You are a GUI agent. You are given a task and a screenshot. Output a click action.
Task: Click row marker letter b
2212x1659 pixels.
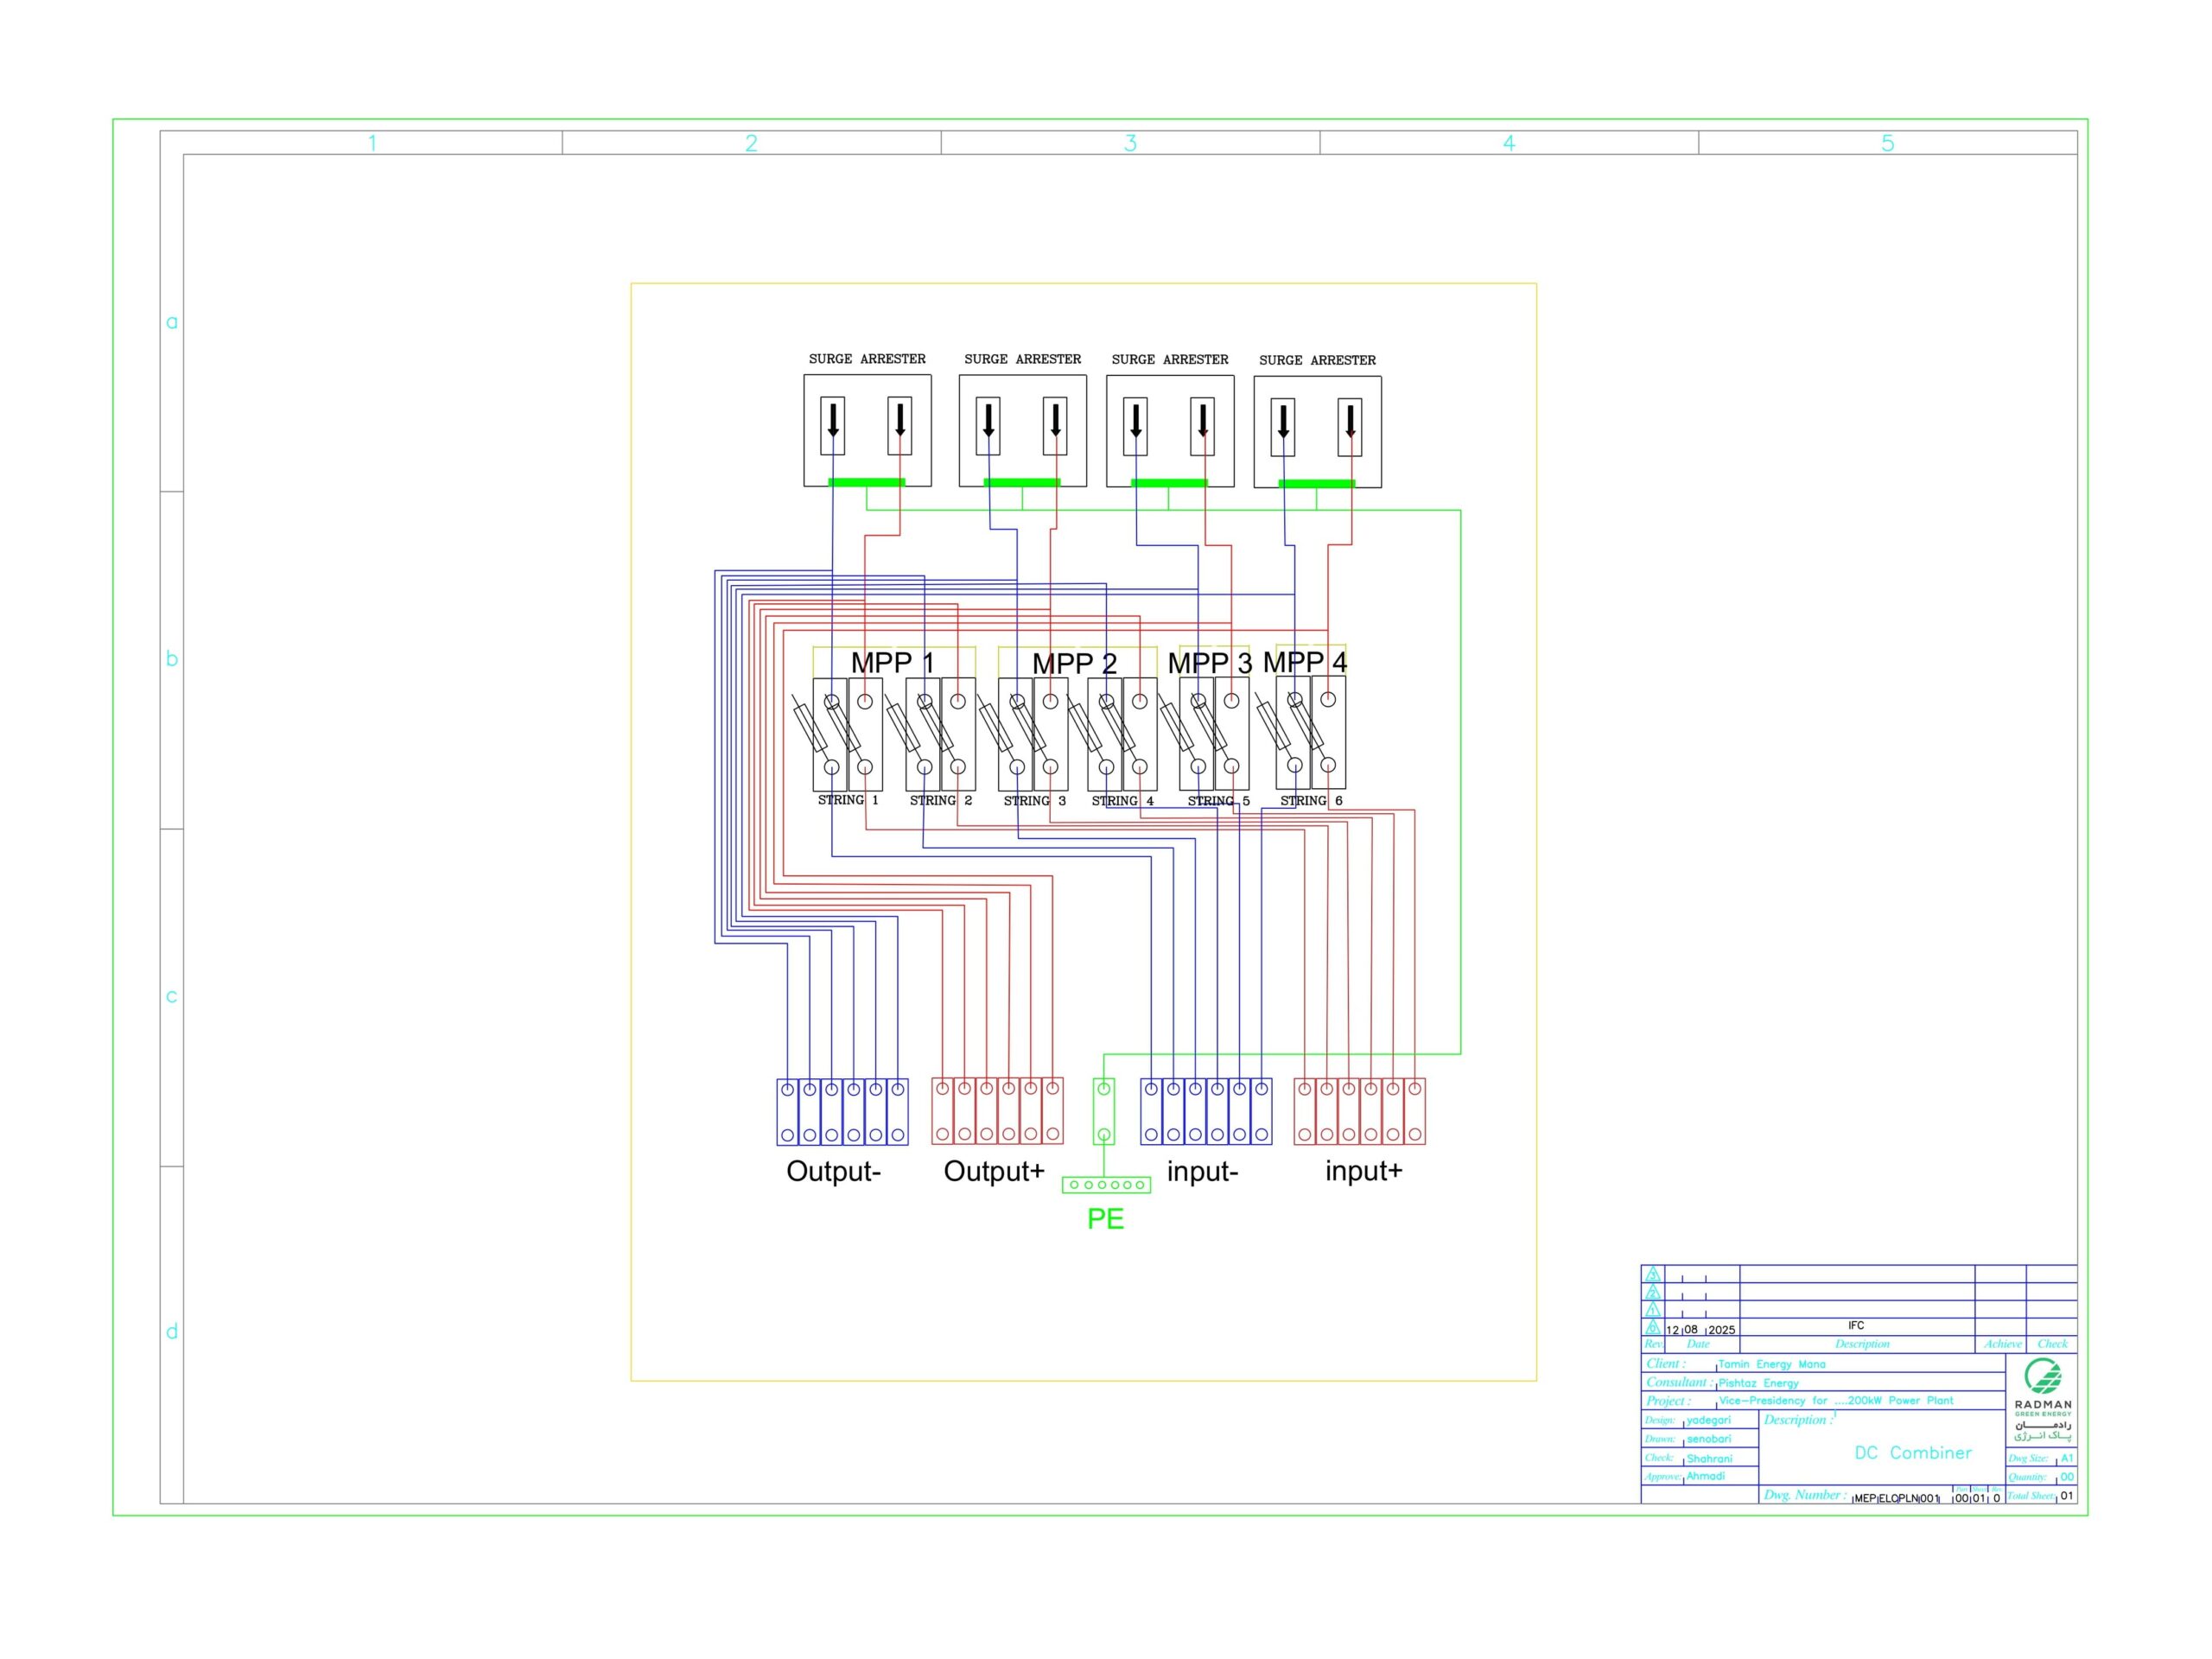coord(172,659)
